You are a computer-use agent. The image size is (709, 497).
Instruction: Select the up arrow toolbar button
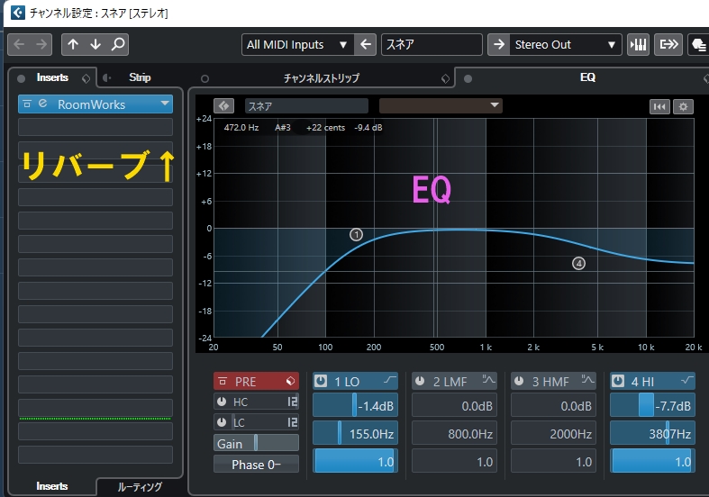[73, 44]
